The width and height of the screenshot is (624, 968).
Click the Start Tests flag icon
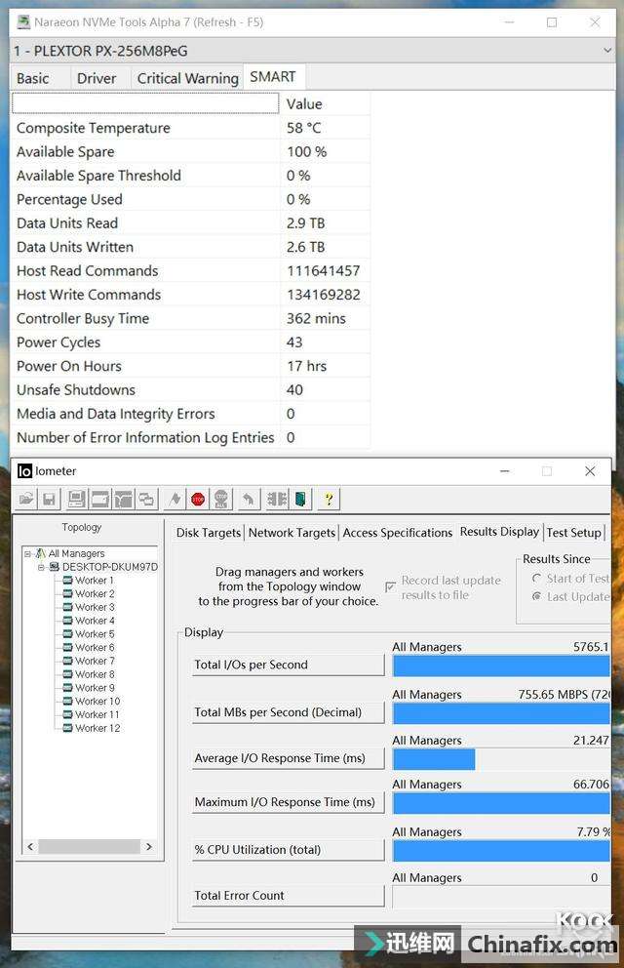tap(175, 499)
